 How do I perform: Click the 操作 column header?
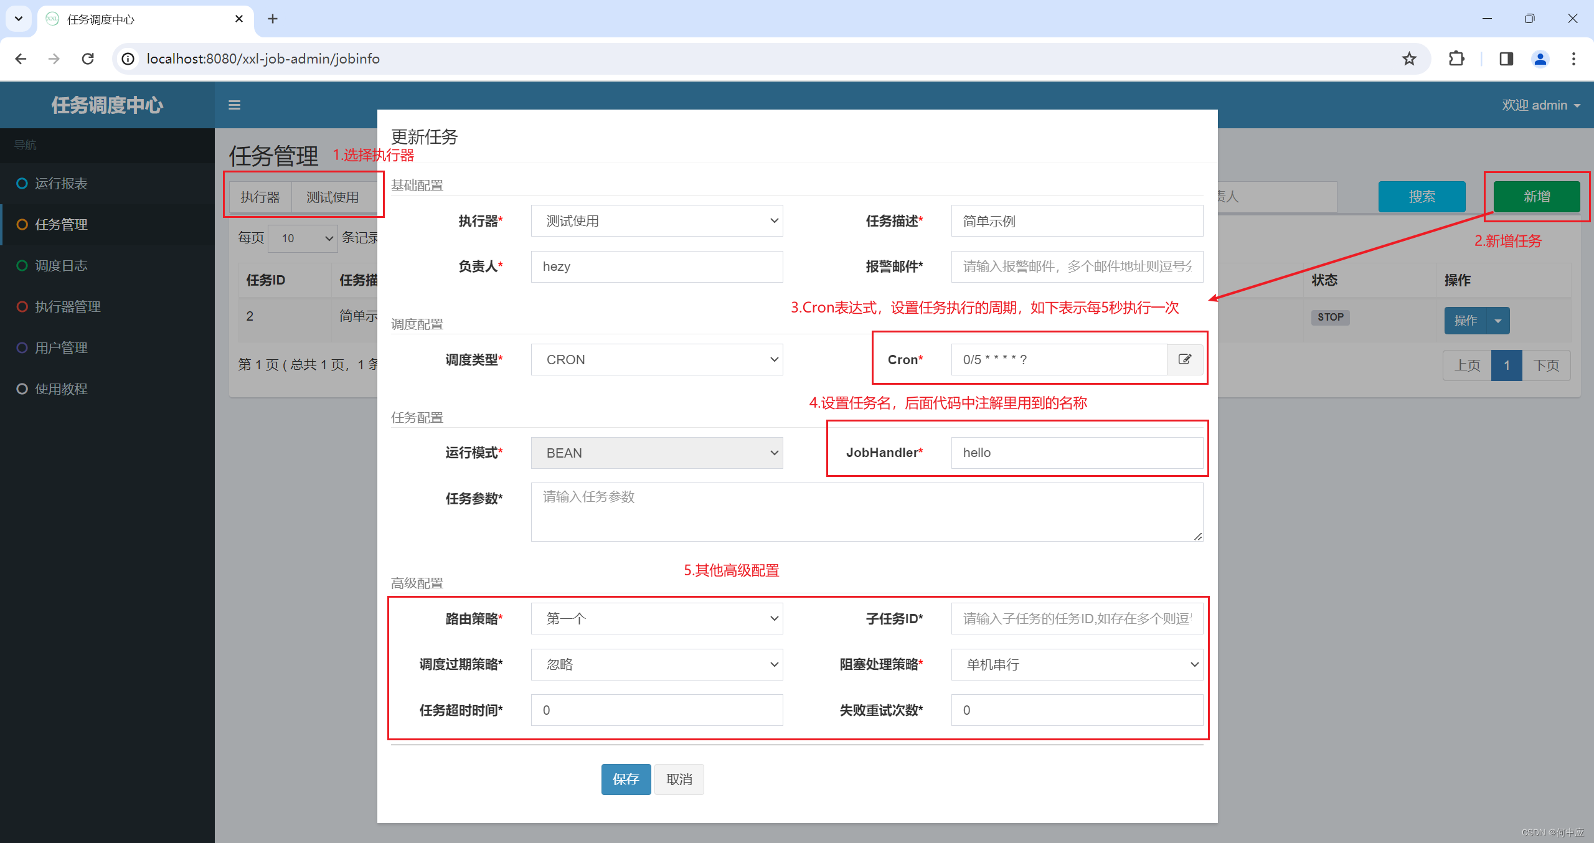click(1458, 280)
